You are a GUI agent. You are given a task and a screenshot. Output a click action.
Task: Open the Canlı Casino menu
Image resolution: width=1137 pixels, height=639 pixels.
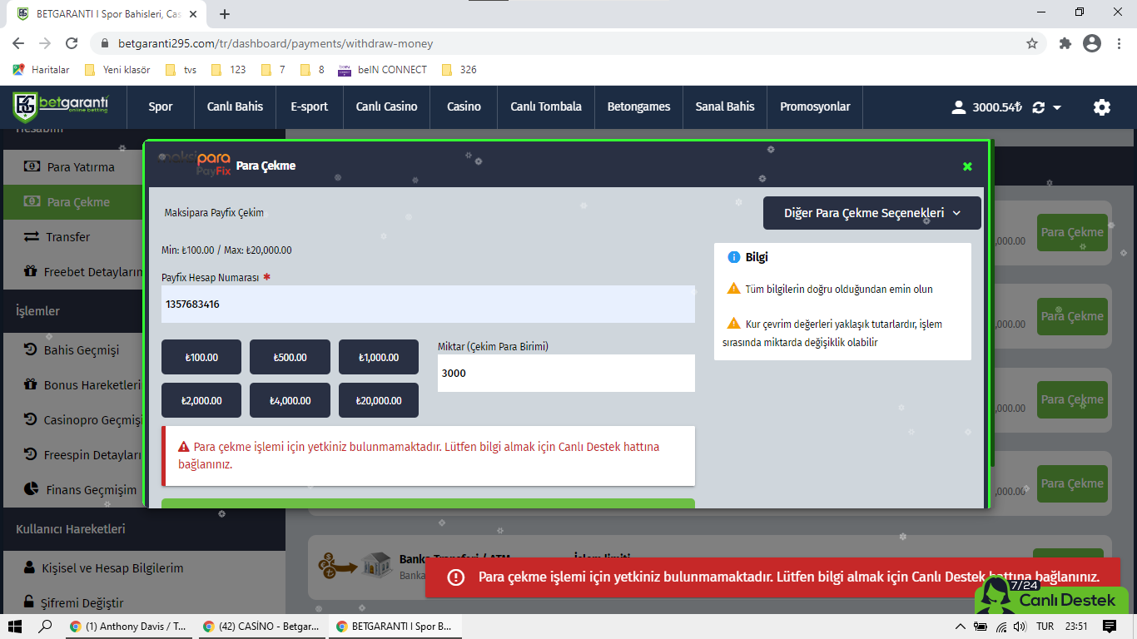click(x=386, y=106)
